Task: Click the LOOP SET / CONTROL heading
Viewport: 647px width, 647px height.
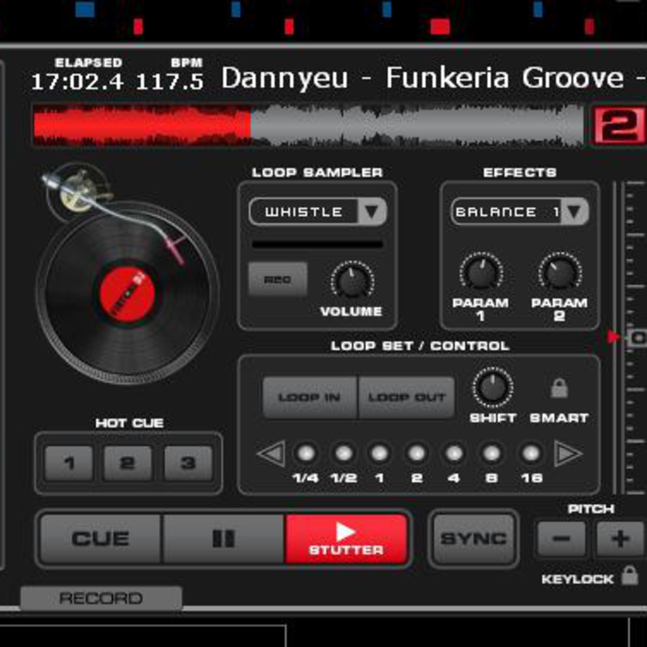Action: (420, 346)
